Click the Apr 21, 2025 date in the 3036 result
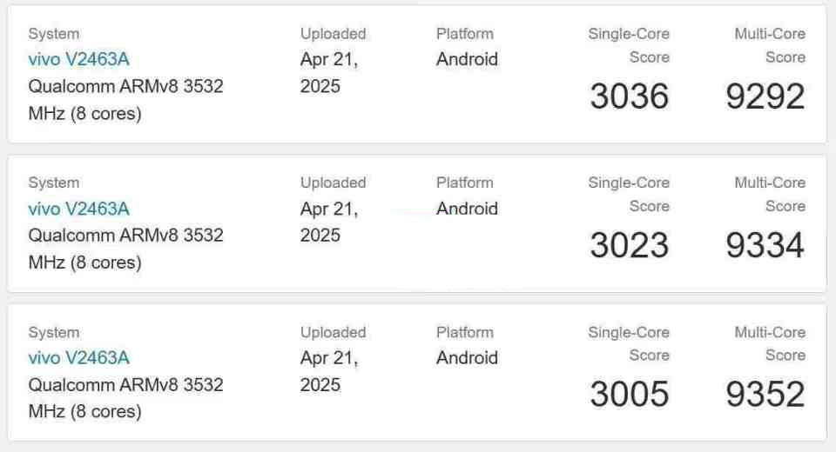836x452 pixels. point(329,72)
